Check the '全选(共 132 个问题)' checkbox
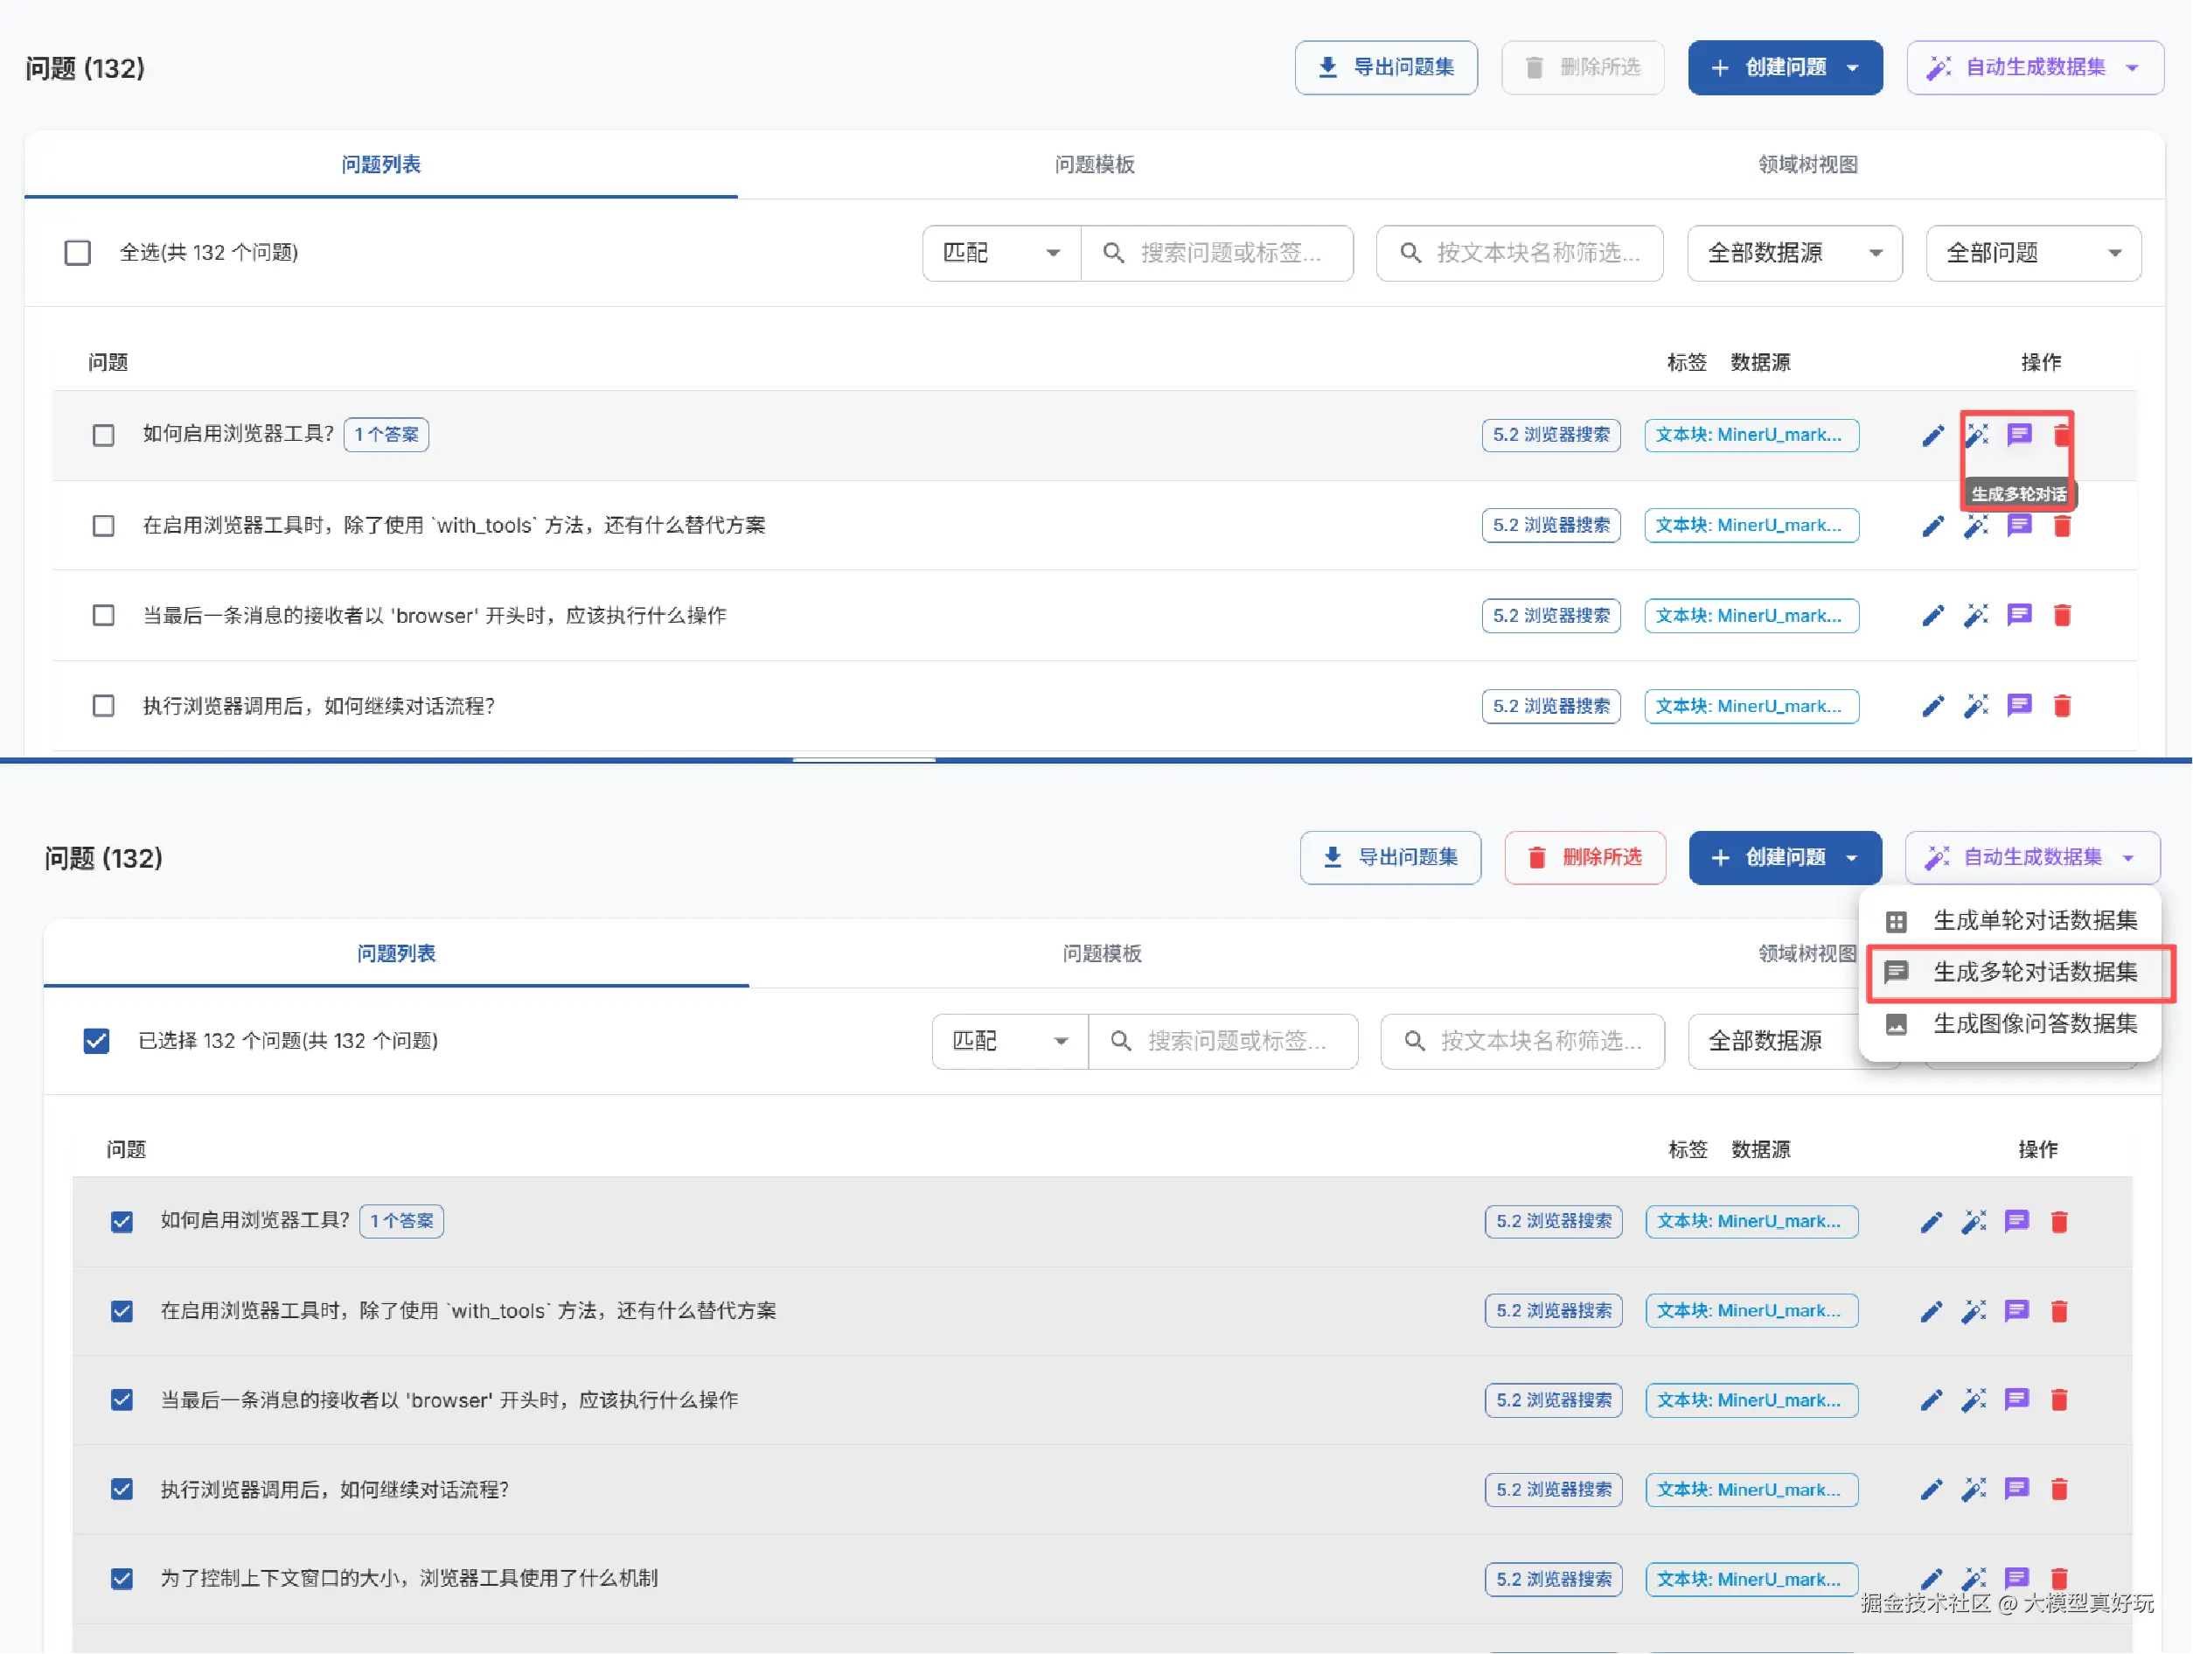The width and height of the screenshot is (2193, 1654). (x=77, y=253)
